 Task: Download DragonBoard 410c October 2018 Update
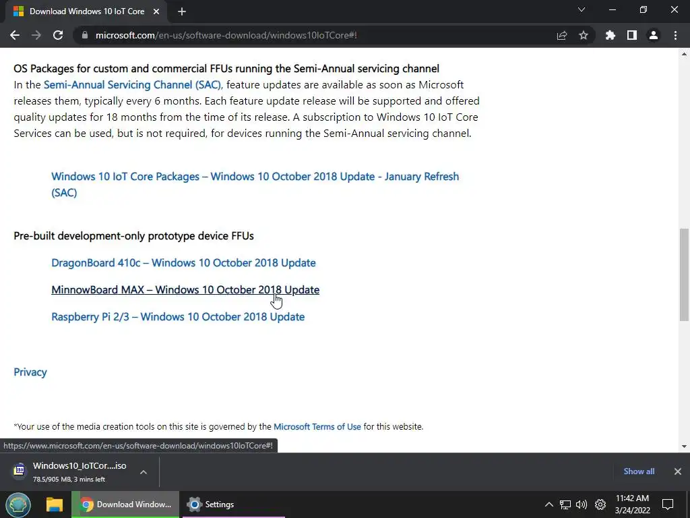point(183,262)
